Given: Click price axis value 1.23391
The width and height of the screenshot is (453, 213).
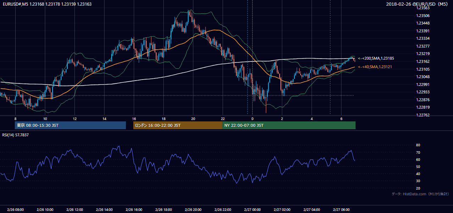Looking at the screenshot, I should click(423, 31).
